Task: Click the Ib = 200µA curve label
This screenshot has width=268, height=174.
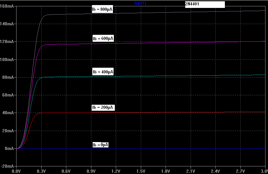Action: coord(103,107)
